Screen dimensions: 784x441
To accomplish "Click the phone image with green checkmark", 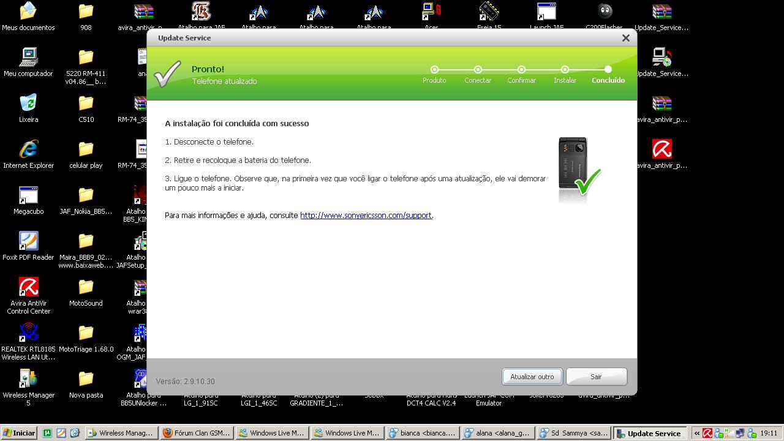I will [x=579, y=169].
